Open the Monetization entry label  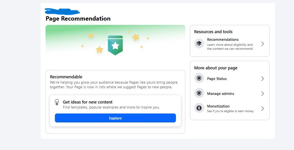(218, 106)
